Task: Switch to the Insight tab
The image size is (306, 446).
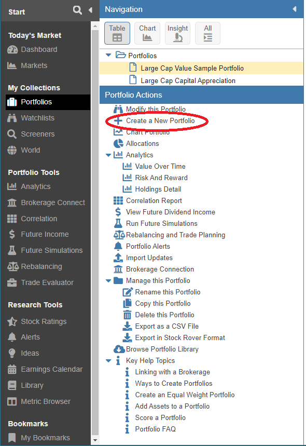Action: coord(177,33)
